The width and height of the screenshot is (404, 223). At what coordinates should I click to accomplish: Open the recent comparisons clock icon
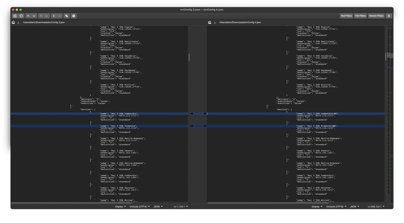[21, 16]
